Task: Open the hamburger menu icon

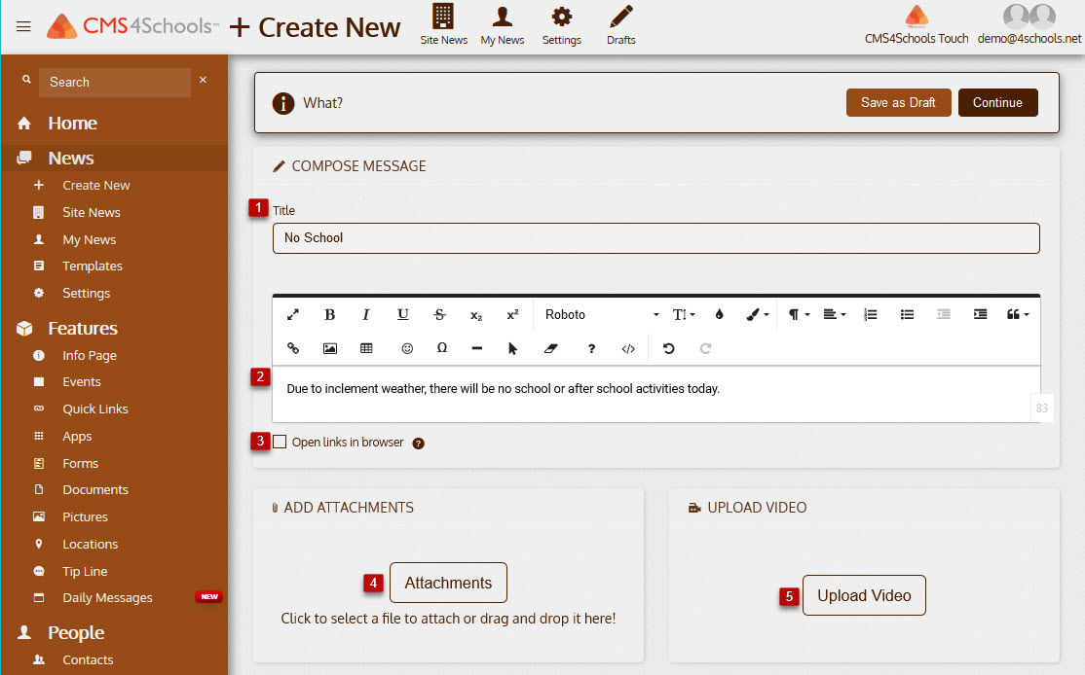Action: (x=23, y=27)
